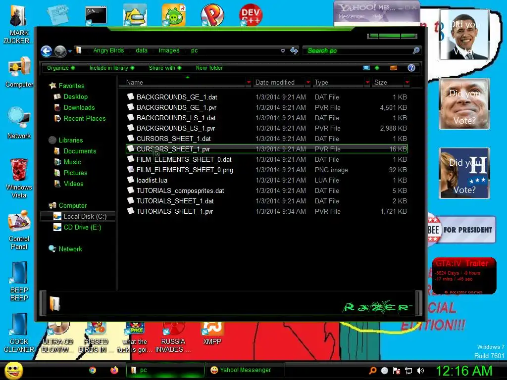The height and width of the screenshot is (380, 507).
Task: Open the Date modified column filter dropdown
Action: (x=308, y=83)
